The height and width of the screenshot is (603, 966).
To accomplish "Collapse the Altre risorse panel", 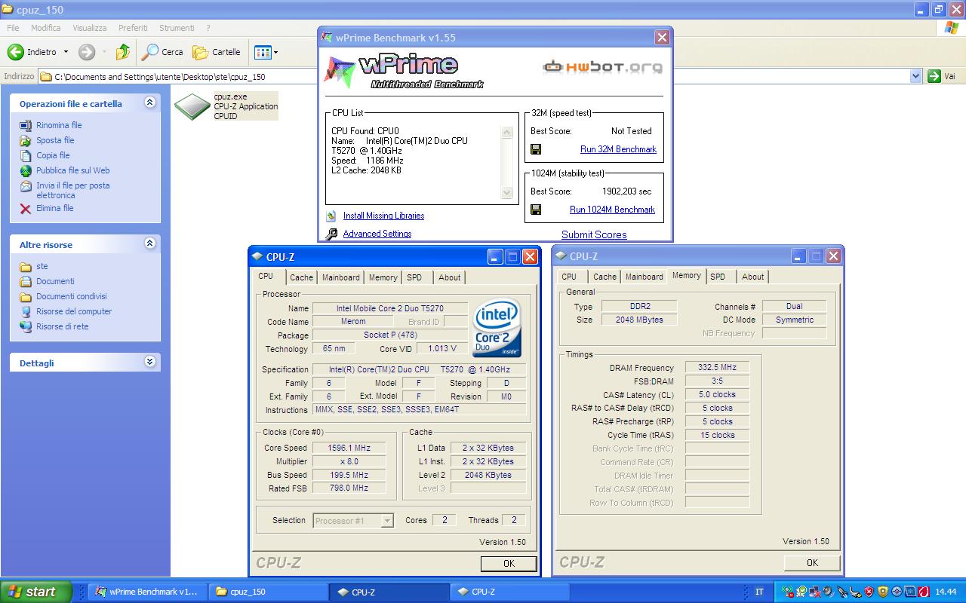I will tap(149, 243).
